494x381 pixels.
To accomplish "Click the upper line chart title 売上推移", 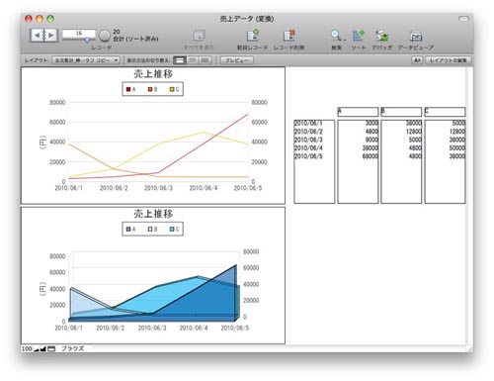I will 153,74.
